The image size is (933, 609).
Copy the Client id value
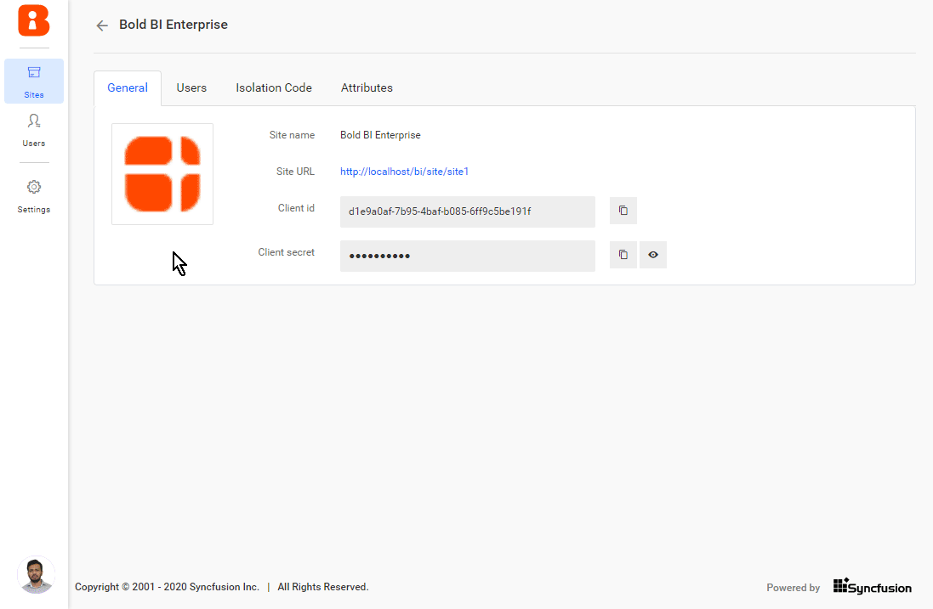click(623, 210)
